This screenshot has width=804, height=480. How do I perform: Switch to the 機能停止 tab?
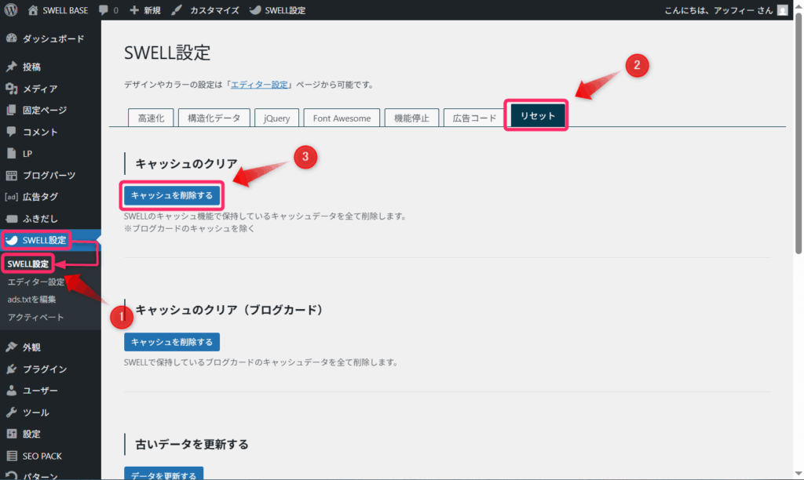pos(411,118)
